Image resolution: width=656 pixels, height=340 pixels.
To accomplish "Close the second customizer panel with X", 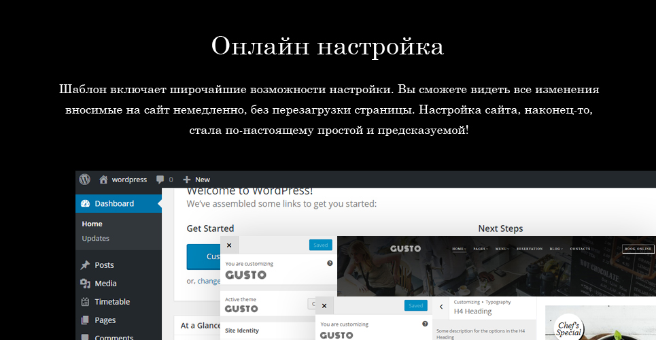I will click(324, 306).
